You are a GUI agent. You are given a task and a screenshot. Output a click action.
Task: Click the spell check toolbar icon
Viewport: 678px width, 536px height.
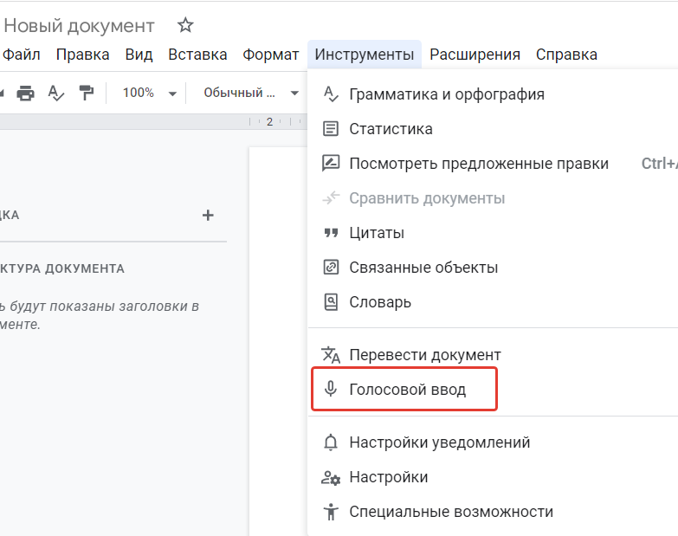[55, 93]
